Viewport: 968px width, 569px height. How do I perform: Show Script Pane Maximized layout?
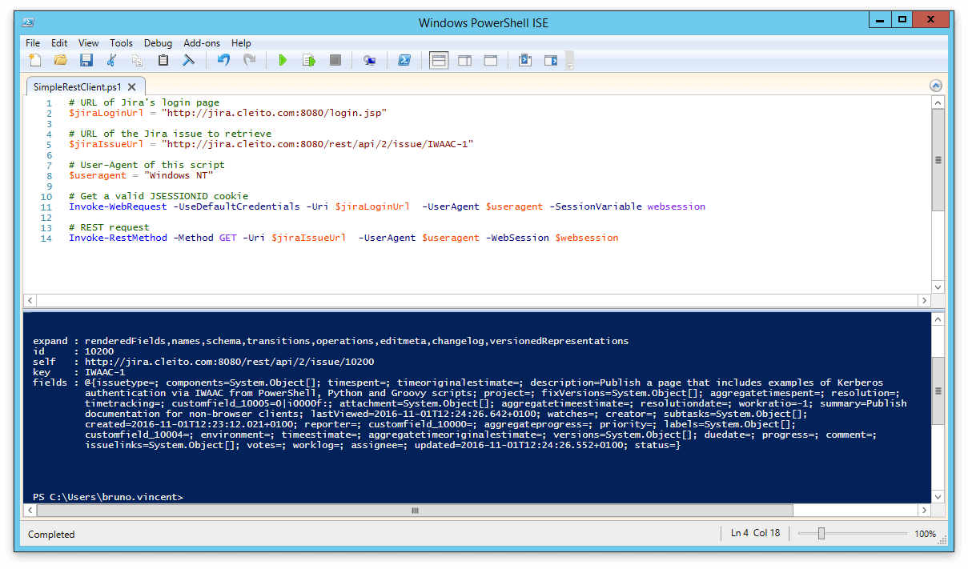491,60
